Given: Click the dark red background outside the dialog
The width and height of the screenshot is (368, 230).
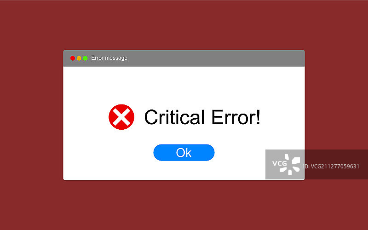Looking at the screenshot, I should point(30,117).
